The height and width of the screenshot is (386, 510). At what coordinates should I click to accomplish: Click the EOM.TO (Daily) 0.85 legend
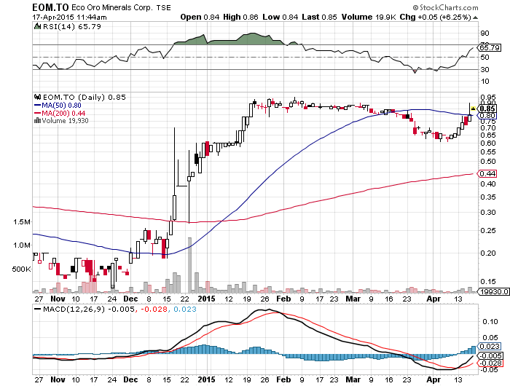[x=85, y=98]
